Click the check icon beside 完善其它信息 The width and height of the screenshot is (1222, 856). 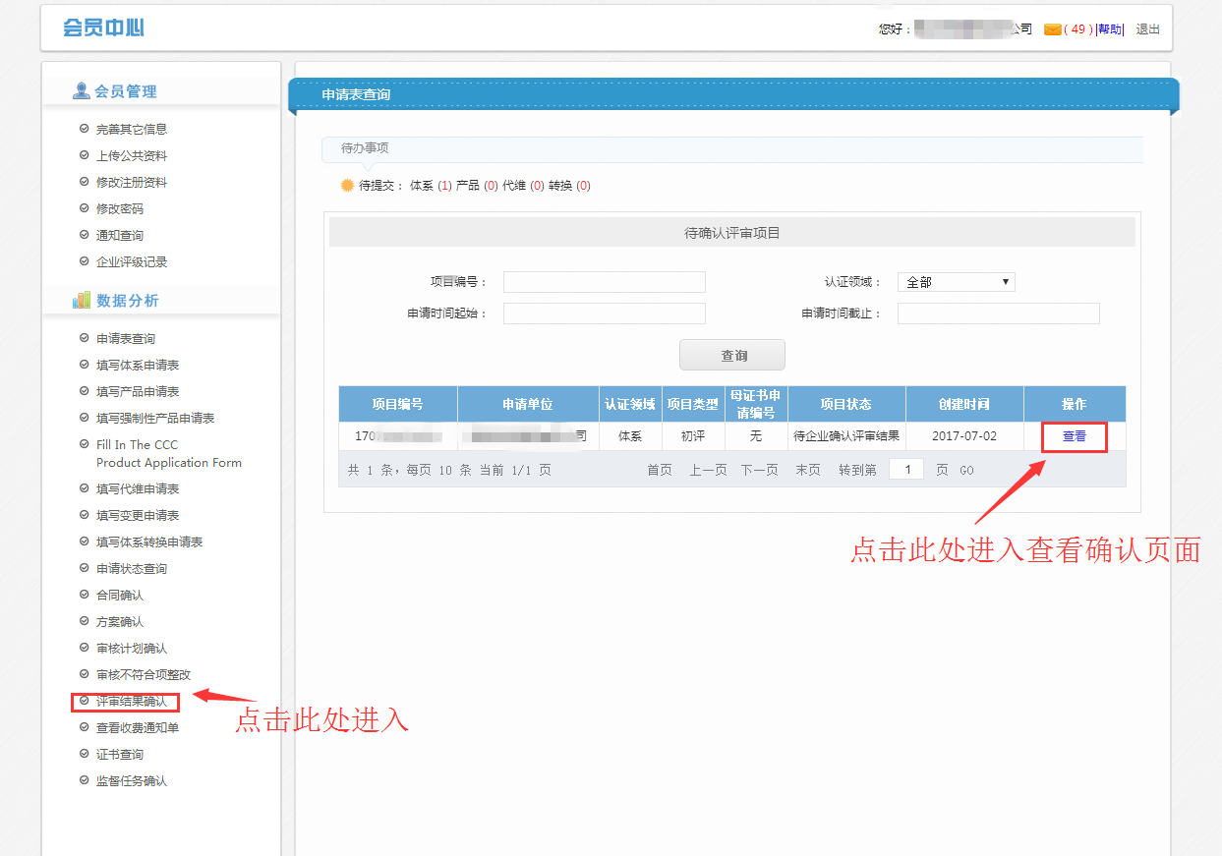click(x=84, y=129)
